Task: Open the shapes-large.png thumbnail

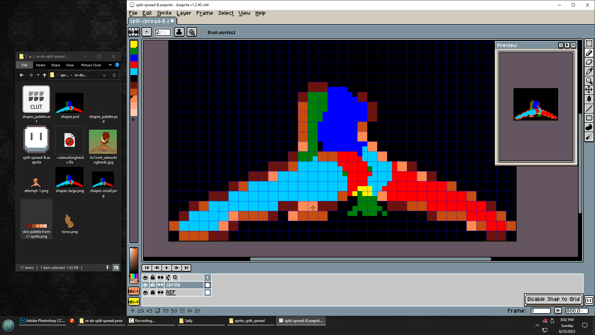Action: click(69, 177)
